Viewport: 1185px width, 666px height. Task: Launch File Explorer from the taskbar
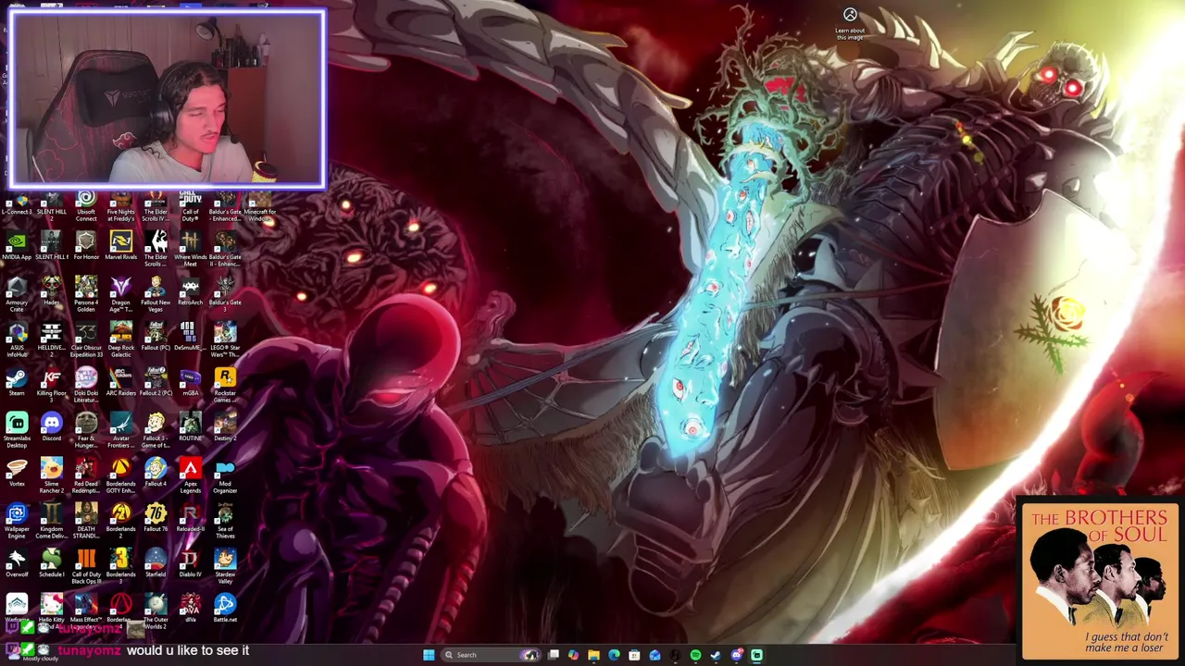[x=593, y=655]
